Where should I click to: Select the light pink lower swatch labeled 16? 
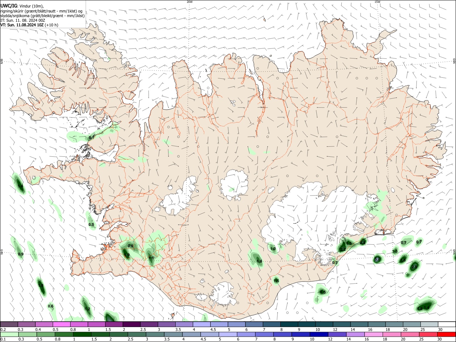pos(374,335)
